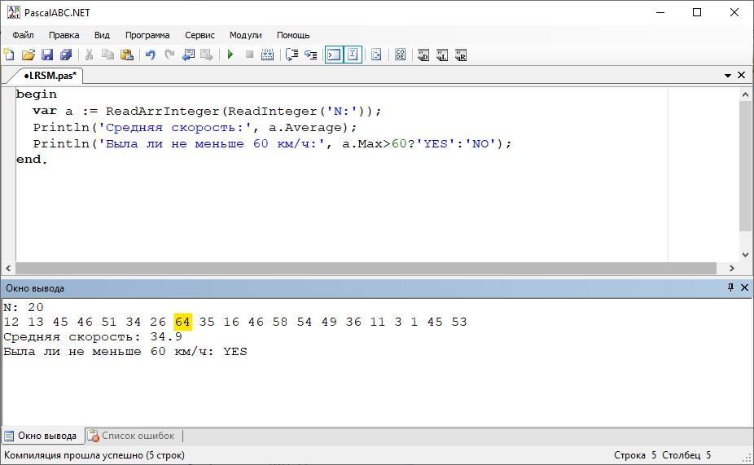The height and width of the screenshot is (465, 754).
Task: Toggle the input/output redirect toolbar button
Action: point(353,55)
